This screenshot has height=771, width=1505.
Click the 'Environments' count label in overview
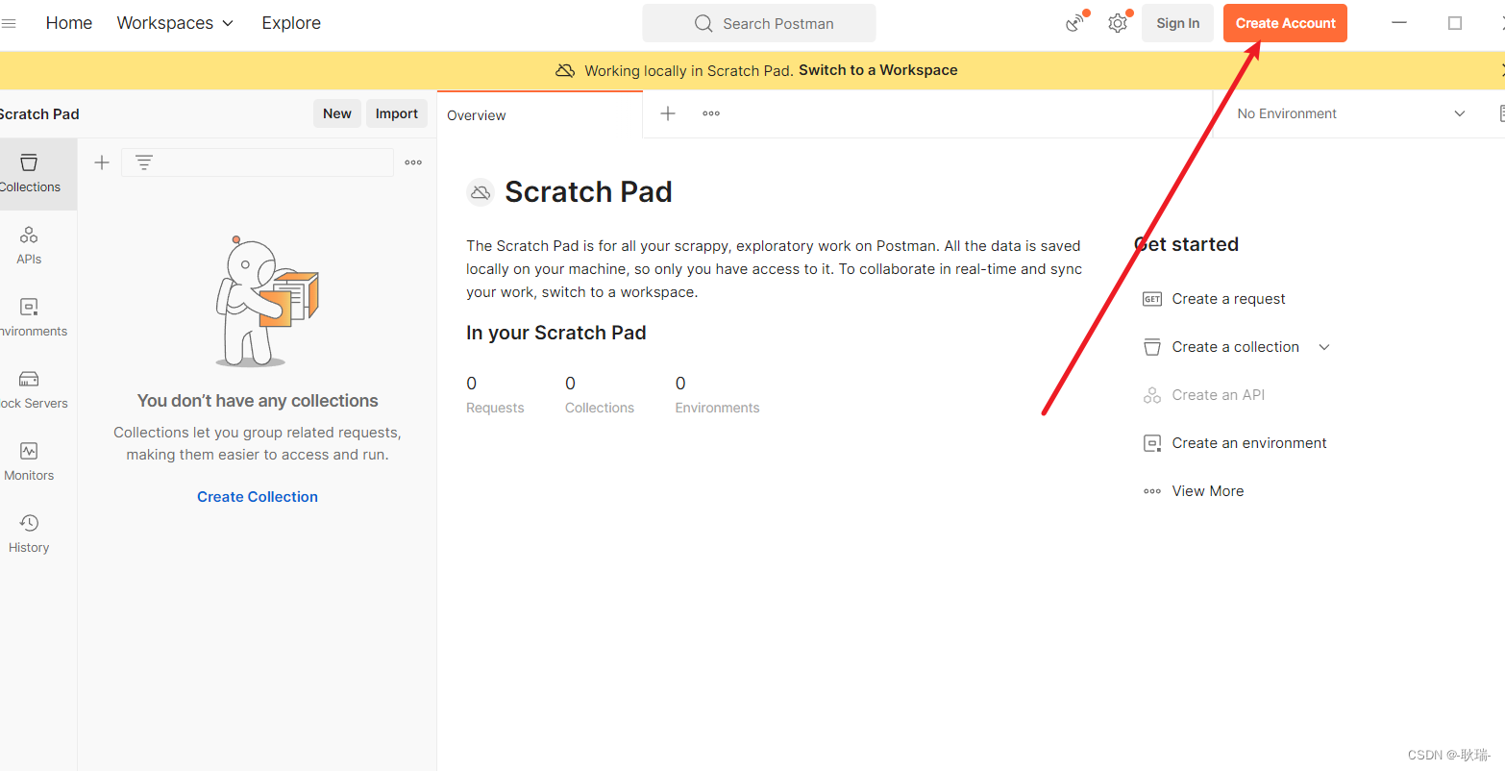[717, 408]
